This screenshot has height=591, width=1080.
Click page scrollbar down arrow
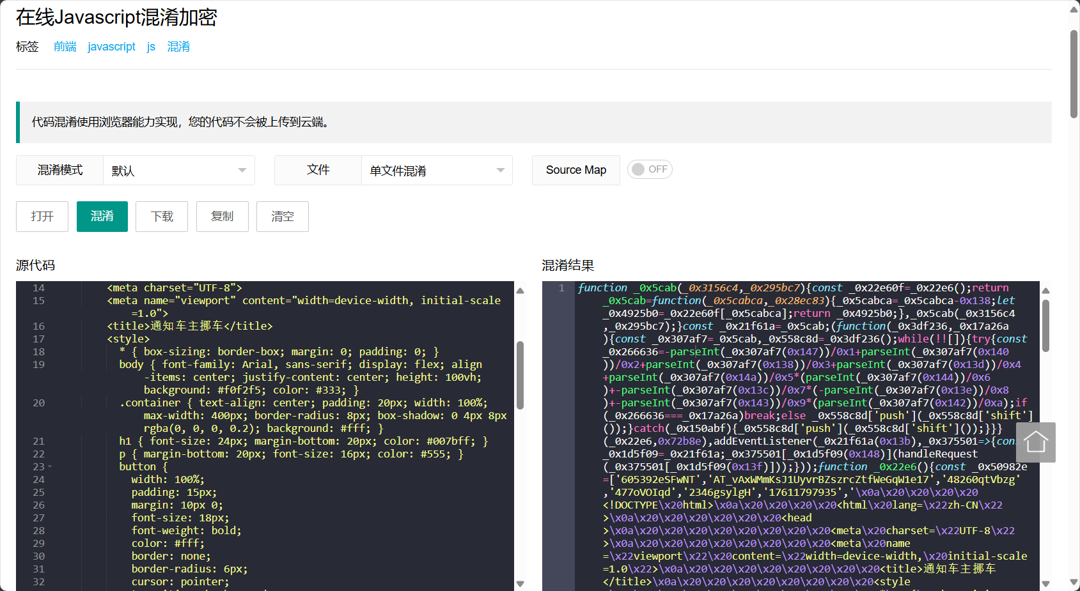1074,583
